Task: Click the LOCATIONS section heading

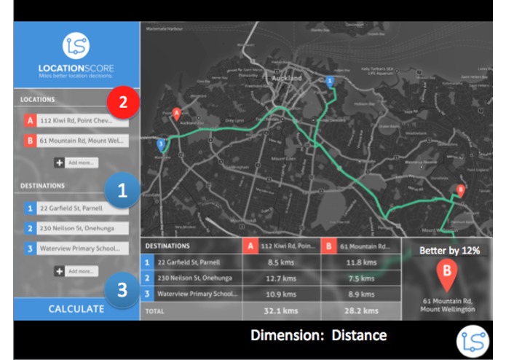Action: 37,99
